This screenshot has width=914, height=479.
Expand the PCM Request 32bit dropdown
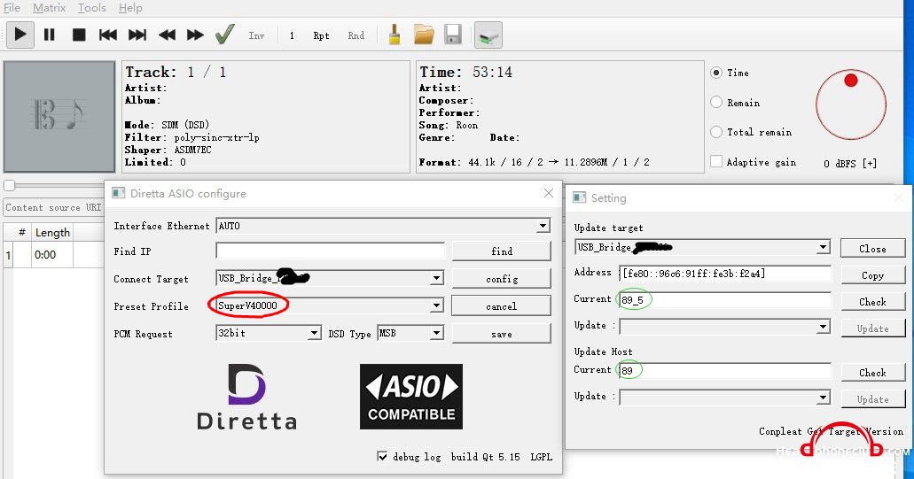(314, 333)
